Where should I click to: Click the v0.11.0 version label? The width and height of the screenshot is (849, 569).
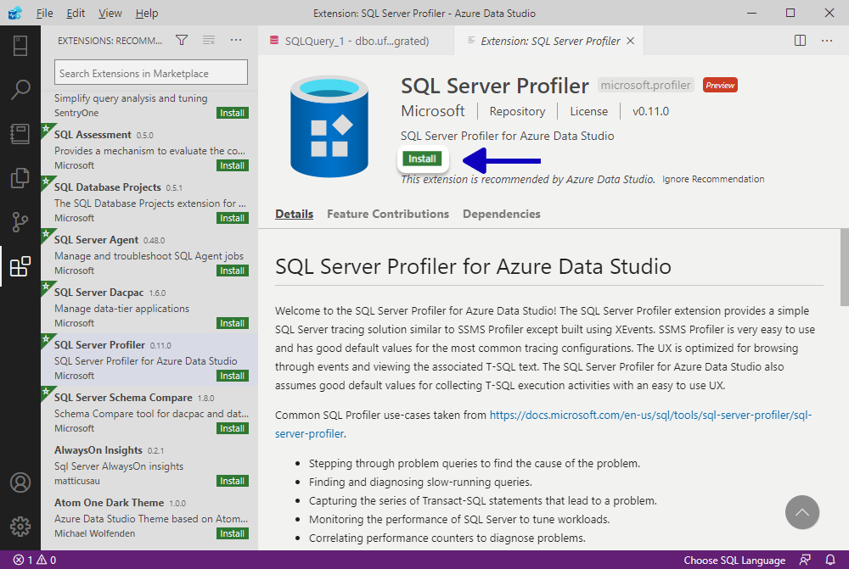click(x=650, y=111)
